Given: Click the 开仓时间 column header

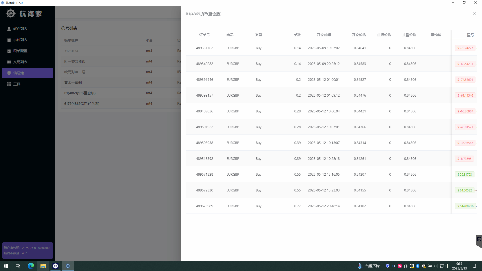Looking at the screenshot, I should pos(324,35).
